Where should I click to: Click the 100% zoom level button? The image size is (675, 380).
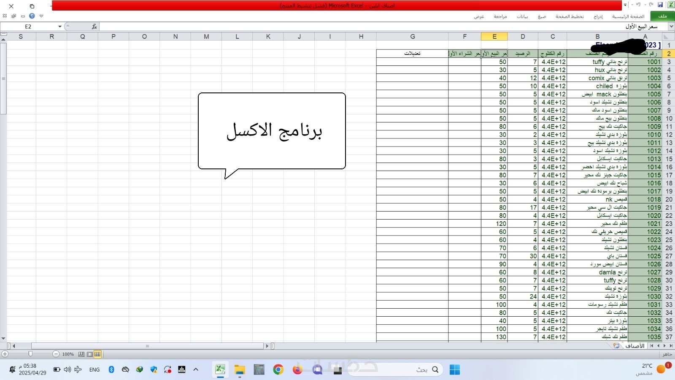pyautogui.click(x=68, y=354)
